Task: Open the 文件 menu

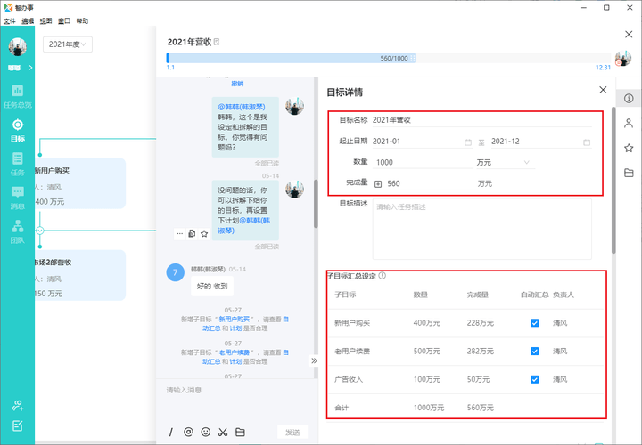Action: point(10,20)
